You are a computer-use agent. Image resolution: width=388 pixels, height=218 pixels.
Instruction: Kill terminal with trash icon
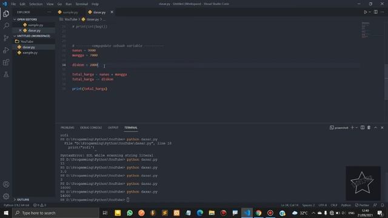point(369,128)
